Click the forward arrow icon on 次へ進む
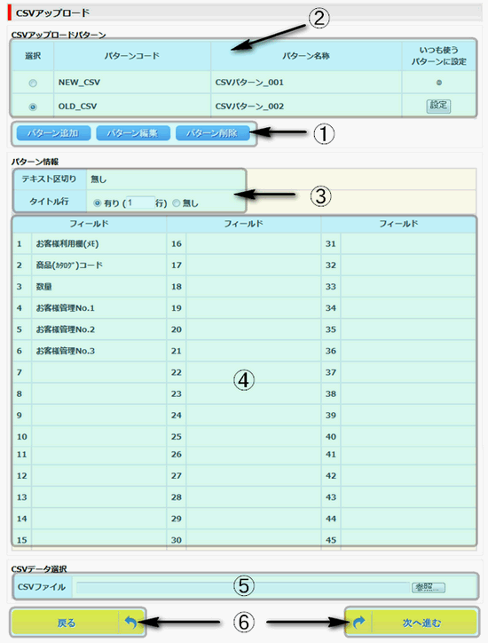The width and height of the screenshot is (488, 643). (358, 623)
